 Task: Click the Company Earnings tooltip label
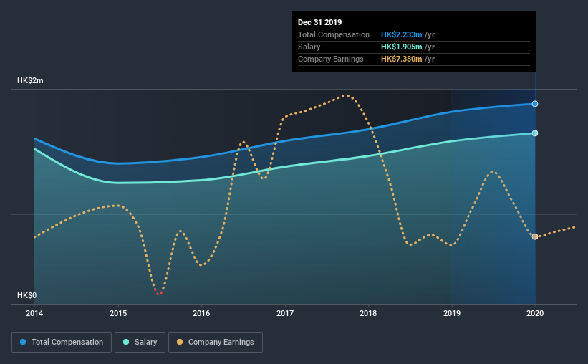(x=331, y=59)
